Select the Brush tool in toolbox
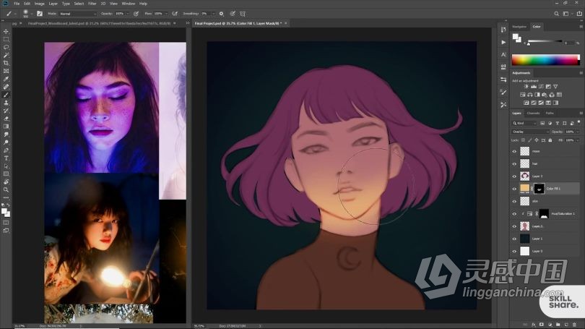The image size is (585, 329). [6, 95]
